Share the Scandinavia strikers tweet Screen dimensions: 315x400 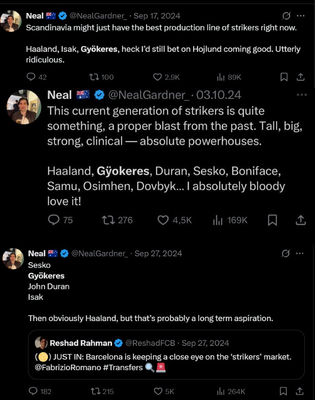[x=300, y=77]
